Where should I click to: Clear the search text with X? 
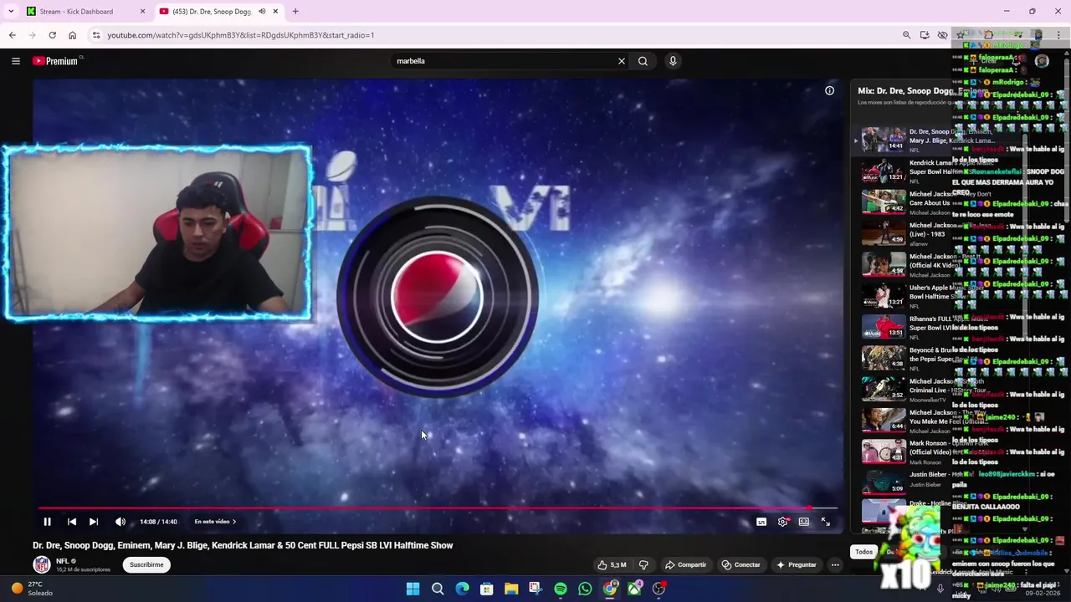click(x=622, y=61)
